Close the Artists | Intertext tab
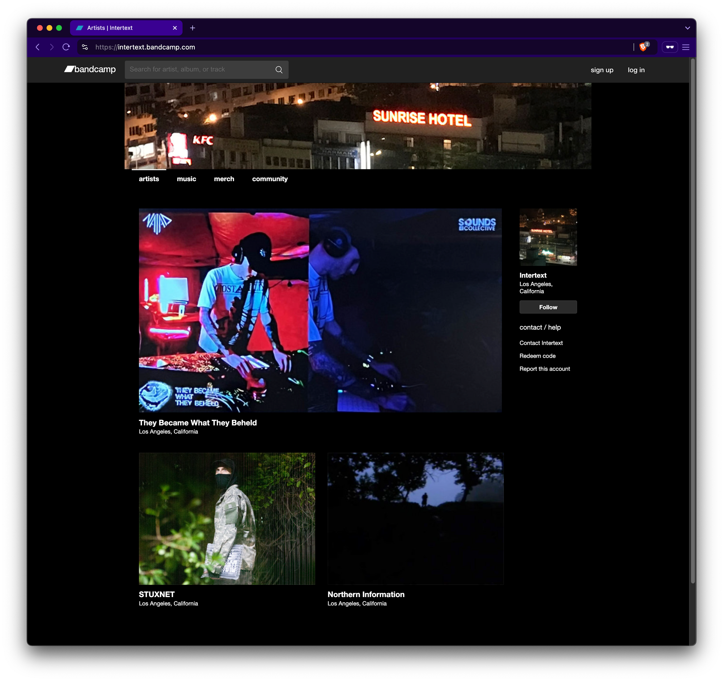 [x=175, y=28]
